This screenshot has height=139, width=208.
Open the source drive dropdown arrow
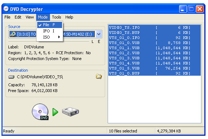click(x=99, y=34)
